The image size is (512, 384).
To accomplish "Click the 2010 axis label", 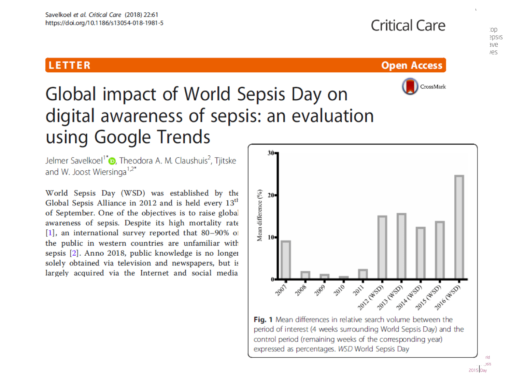I will pos(339,290).
